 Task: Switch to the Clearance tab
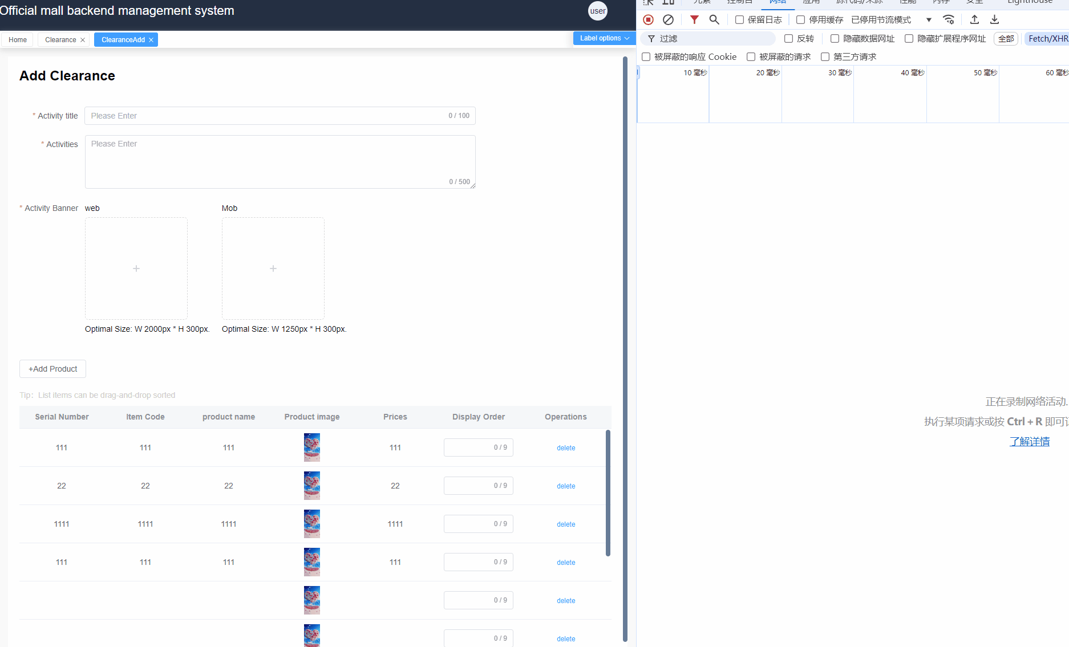[60, 40]
